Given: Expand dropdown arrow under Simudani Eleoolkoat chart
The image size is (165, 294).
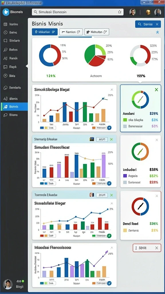Looking at the screenshot, I should [109, 183].
